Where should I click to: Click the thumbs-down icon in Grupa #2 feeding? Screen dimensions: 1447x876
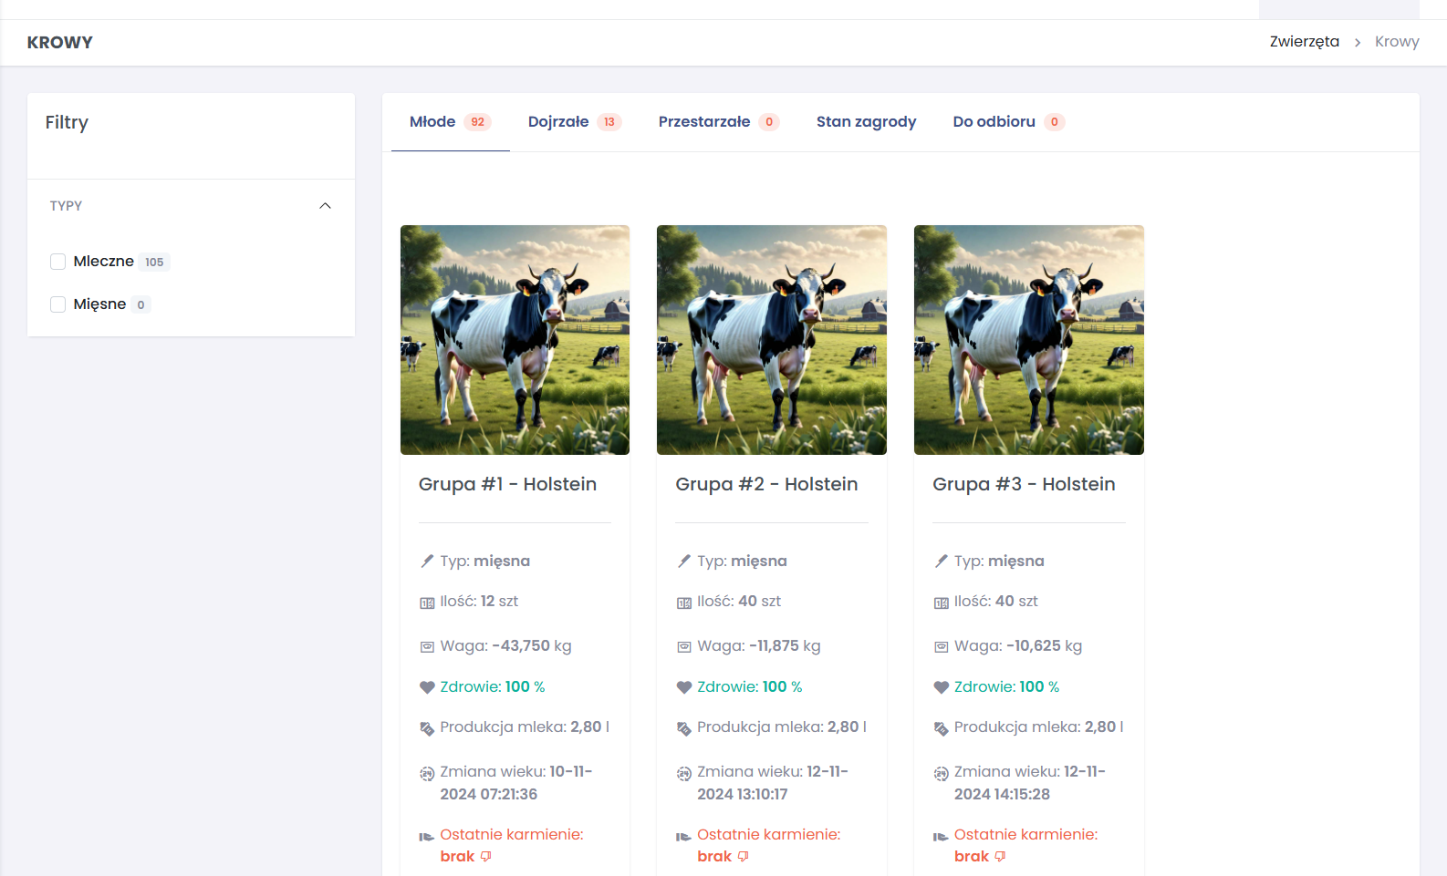pos(744,857)
